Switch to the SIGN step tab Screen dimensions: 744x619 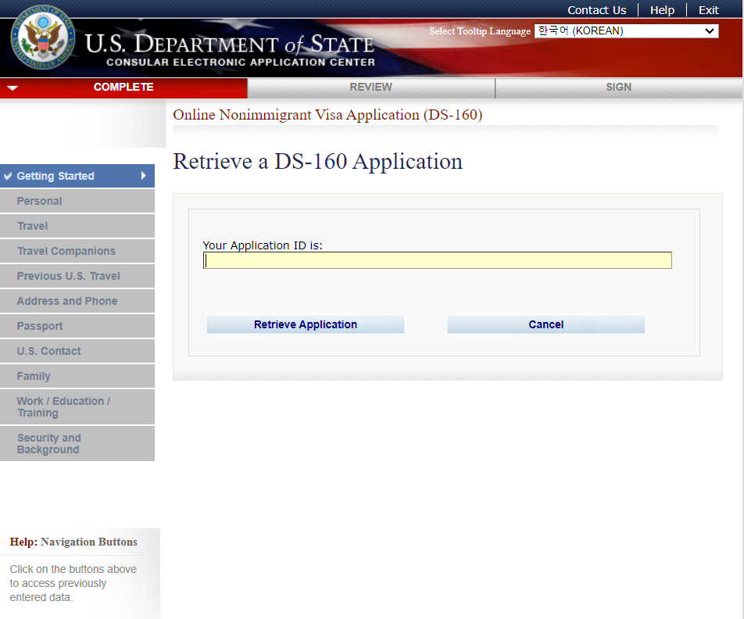[618, 88]
